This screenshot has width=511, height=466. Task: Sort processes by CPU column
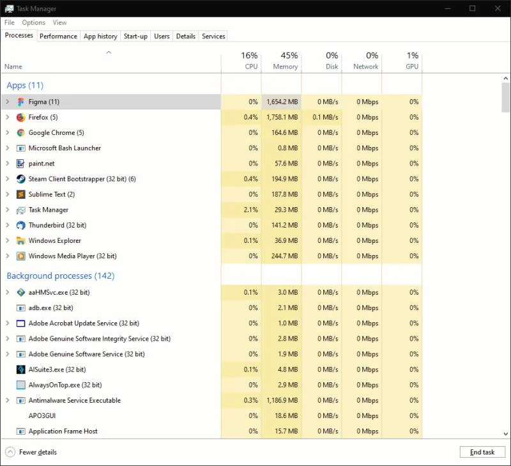241,61
